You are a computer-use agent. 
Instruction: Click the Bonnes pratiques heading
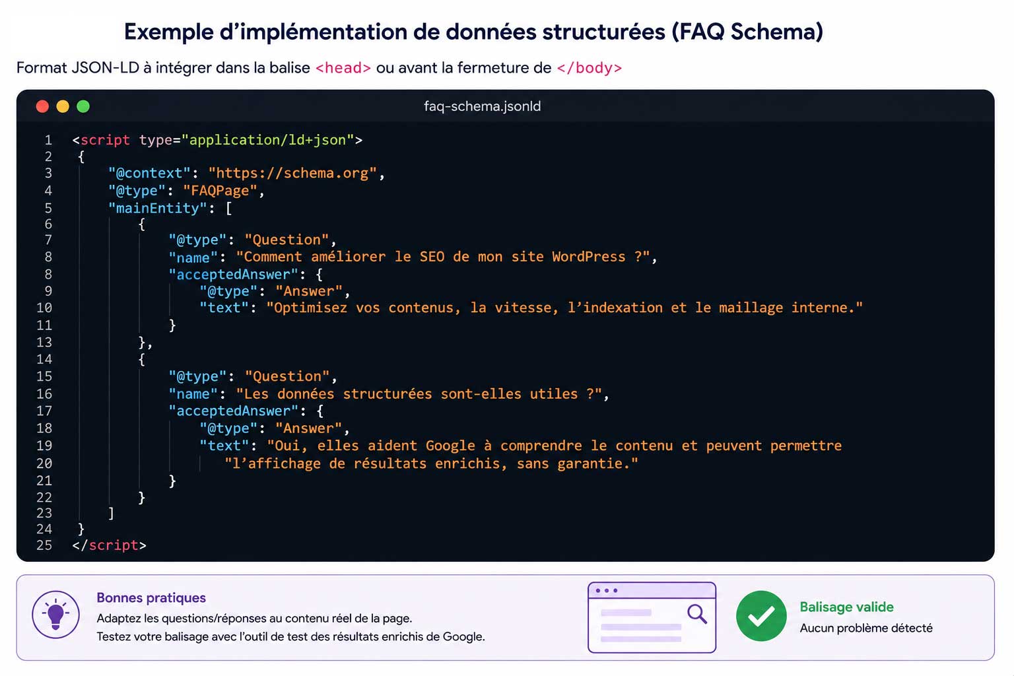click(x=151, y=597)
